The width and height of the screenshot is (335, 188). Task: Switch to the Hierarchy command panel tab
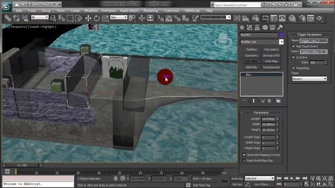(x=257, y=28)
